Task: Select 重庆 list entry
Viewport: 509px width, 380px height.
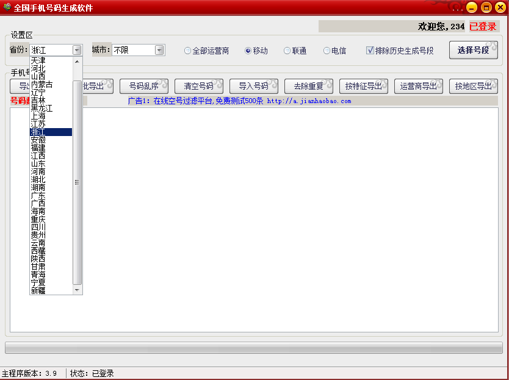Action: [51, 220]
